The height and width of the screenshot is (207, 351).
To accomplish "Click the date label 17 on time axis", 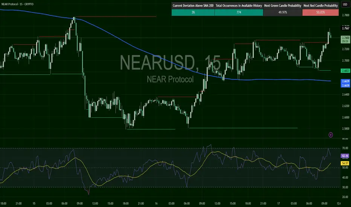I will (278, 203).
